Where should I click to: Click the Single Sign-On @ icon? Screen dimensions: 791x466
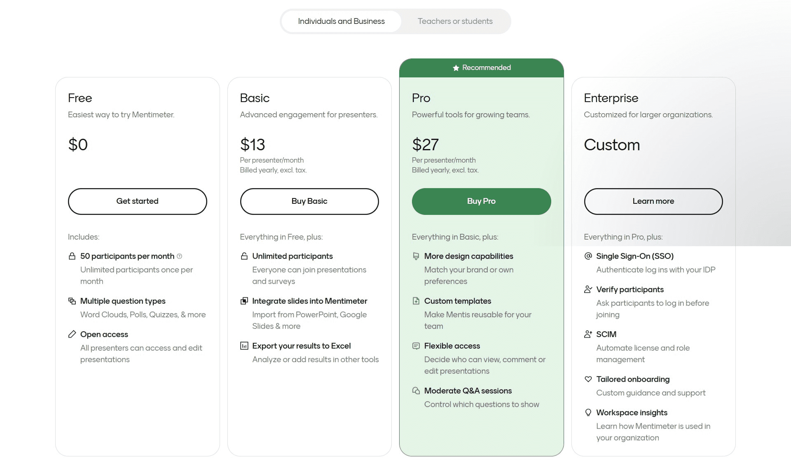click(x=588, y=256)
